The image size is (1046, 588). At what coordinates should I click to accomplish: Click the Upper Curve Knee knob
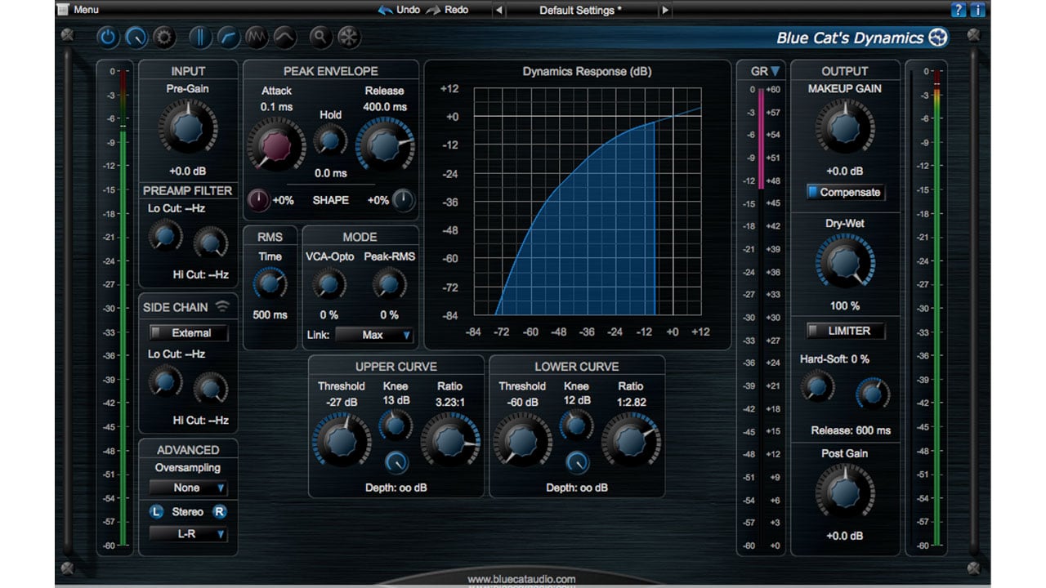[x=396, y=425]
